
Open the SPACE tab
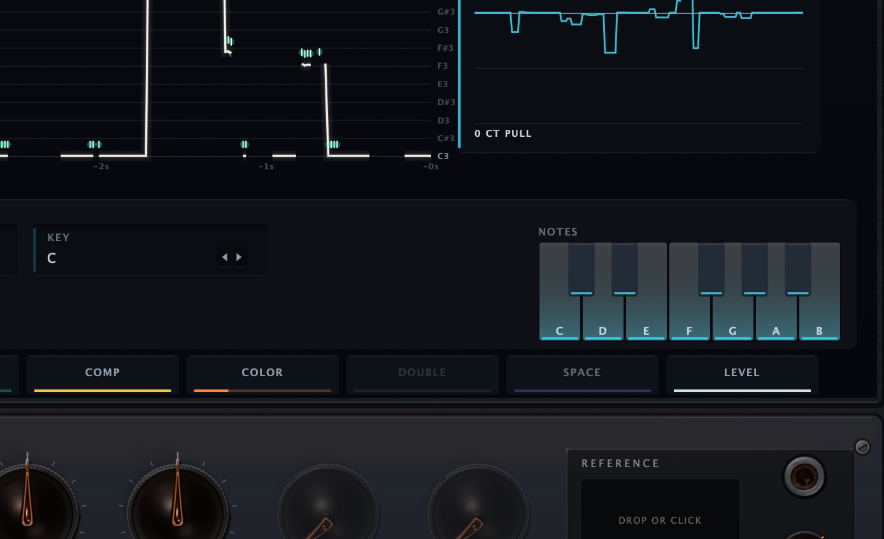582,375
